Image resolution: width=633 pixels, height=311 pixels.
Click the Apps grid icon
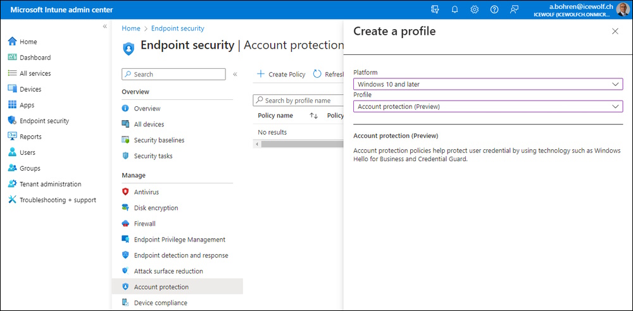point(13,105)
